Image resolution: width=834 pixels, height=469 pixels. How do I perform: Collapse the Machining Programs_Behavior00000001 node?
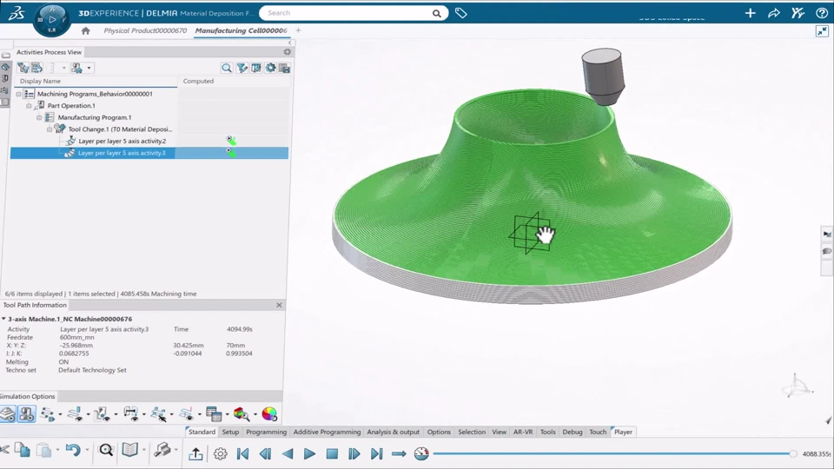18,94
